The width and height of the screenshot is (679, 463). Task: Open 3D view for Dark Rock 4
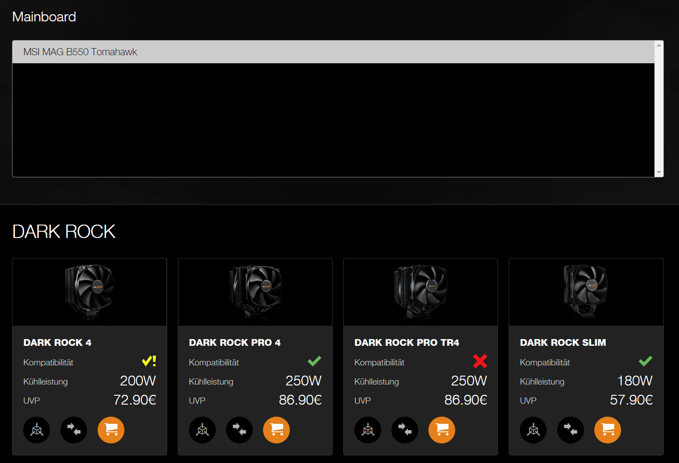point(37,430)
